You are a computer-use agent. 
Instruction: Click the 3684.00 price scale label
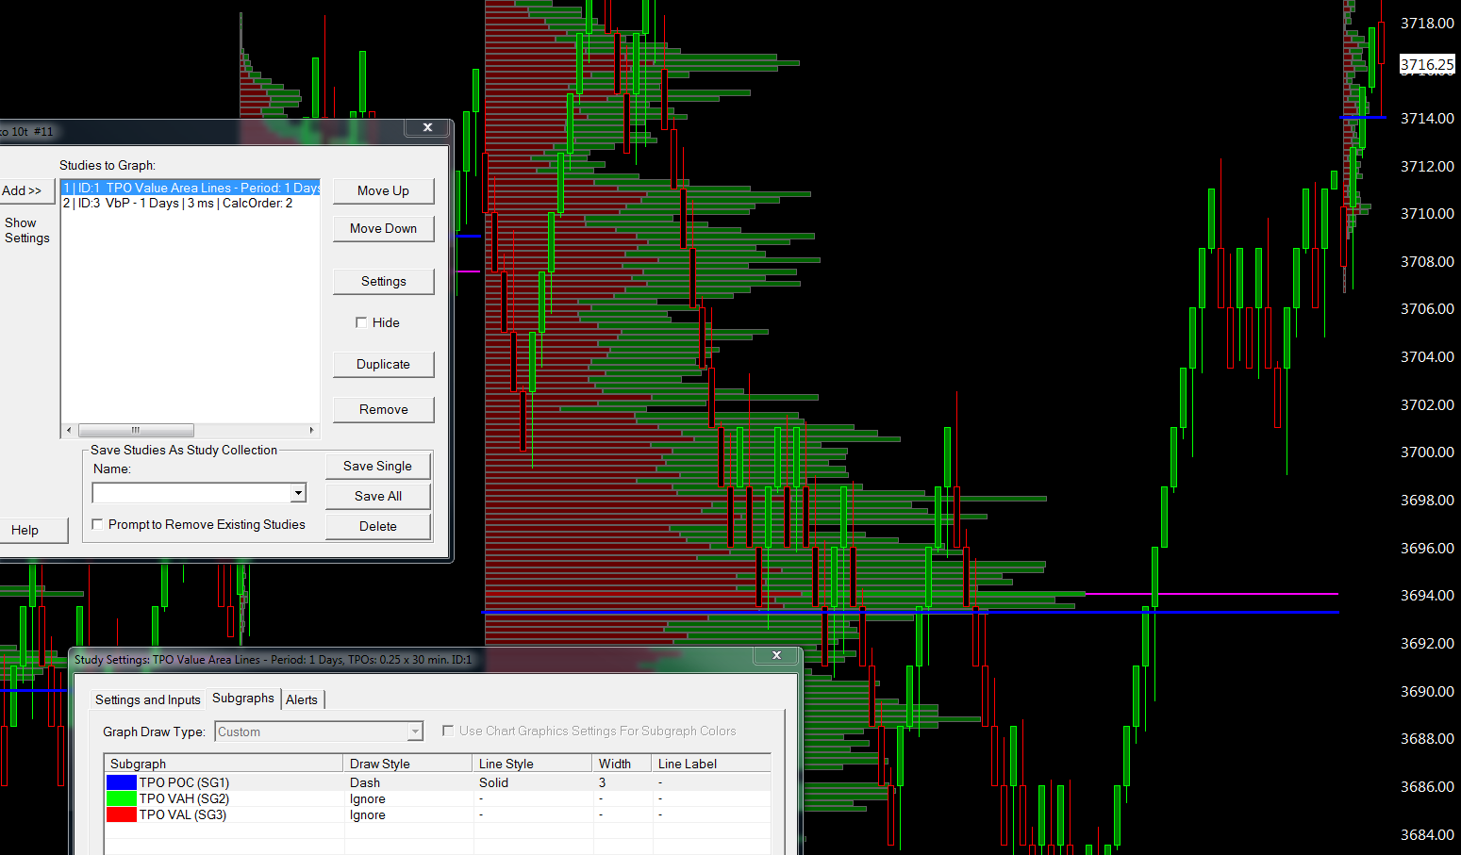coord(1427,834)
